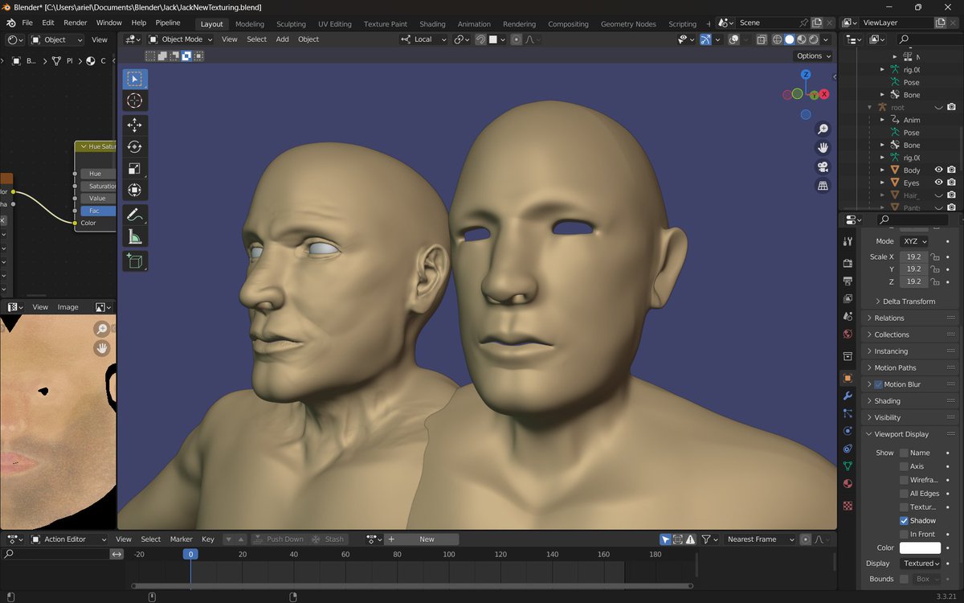Click the Scale X value field
Screen dimensions: 964x603
(x=913, y=257)
